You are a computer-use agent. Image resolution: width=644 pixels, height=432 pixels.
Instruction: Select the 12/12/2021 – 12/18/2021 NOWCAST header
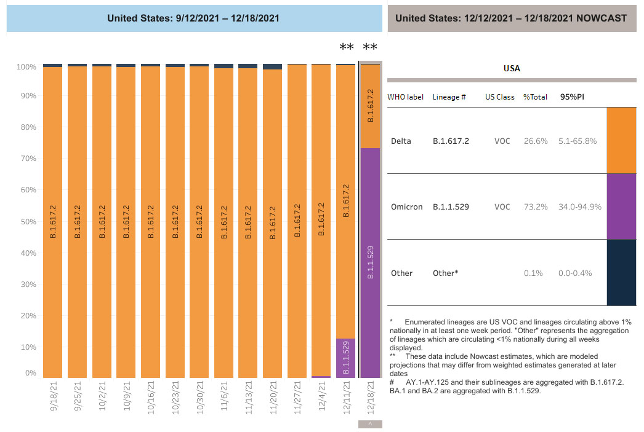coord(512,18)
